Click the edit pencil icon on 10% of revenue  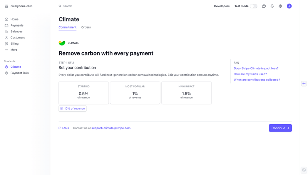62,108
